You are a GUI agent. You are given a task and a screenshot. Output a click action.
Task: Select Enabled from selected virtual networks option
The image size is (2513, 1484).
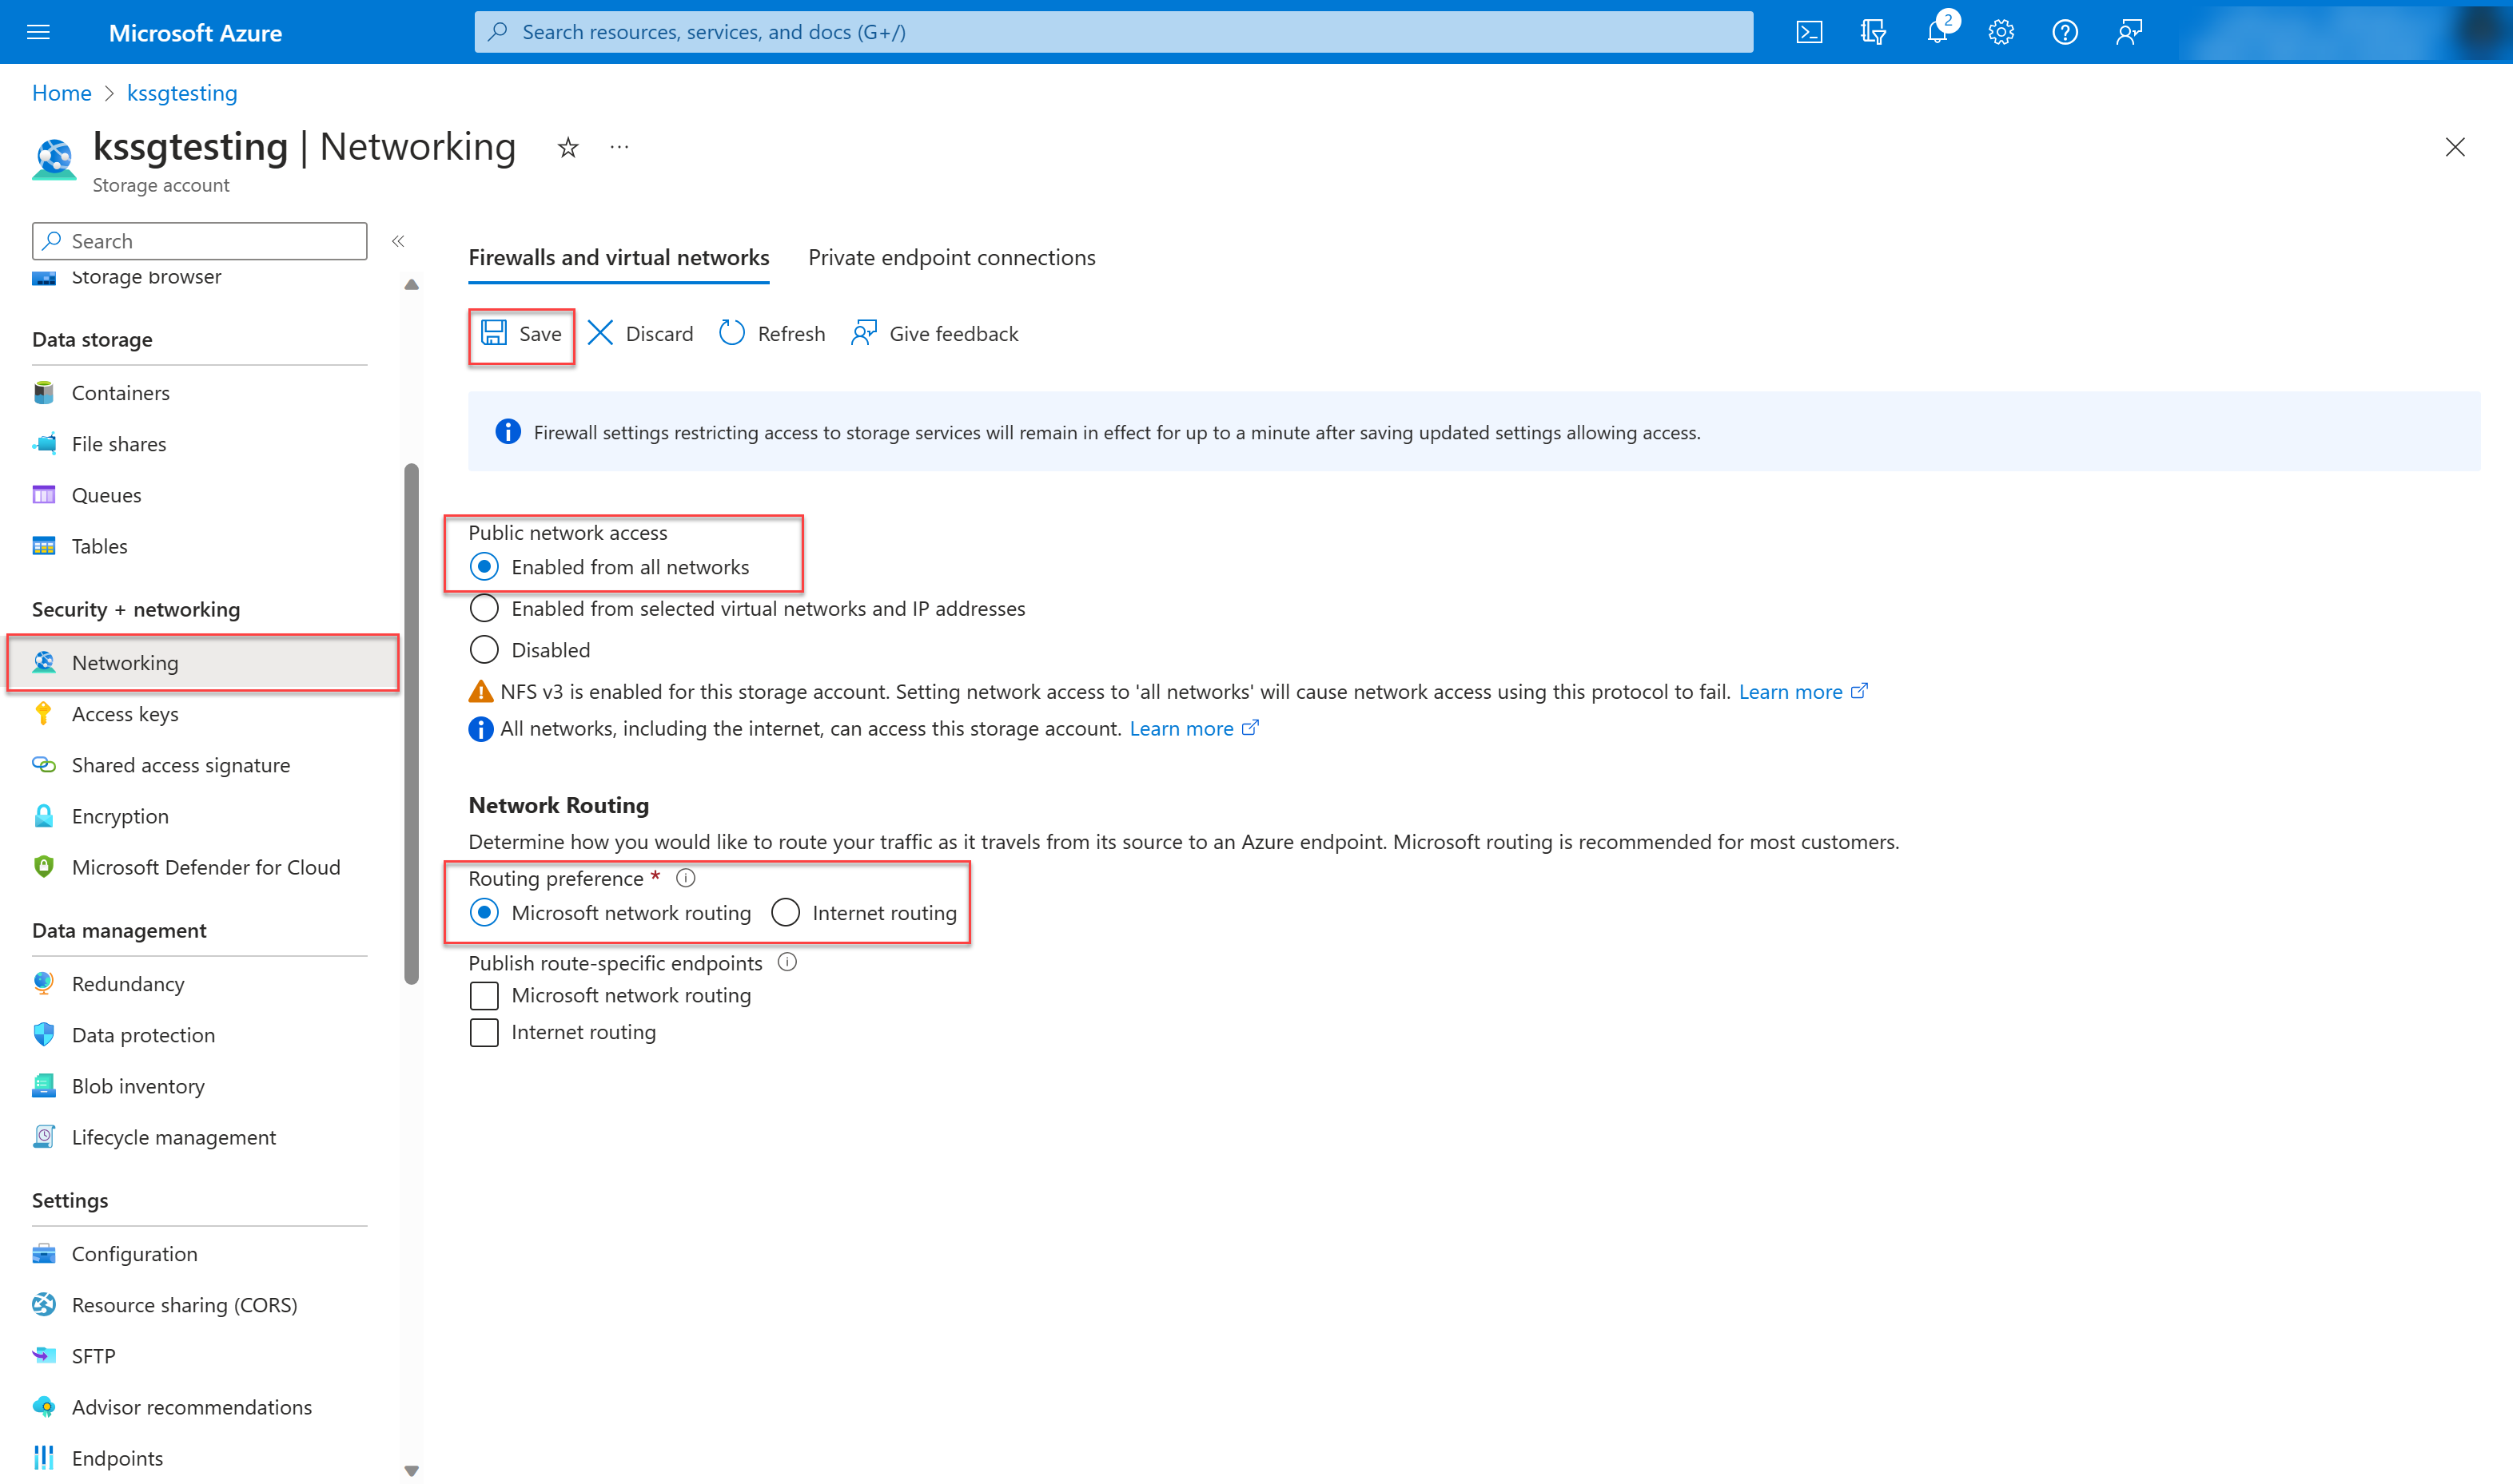point(484,607)
